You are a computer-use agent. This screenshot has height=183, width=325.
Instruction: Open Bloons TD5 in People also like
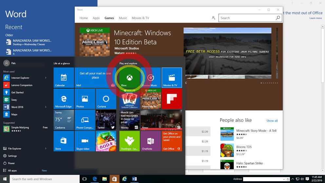pos(249,150)
